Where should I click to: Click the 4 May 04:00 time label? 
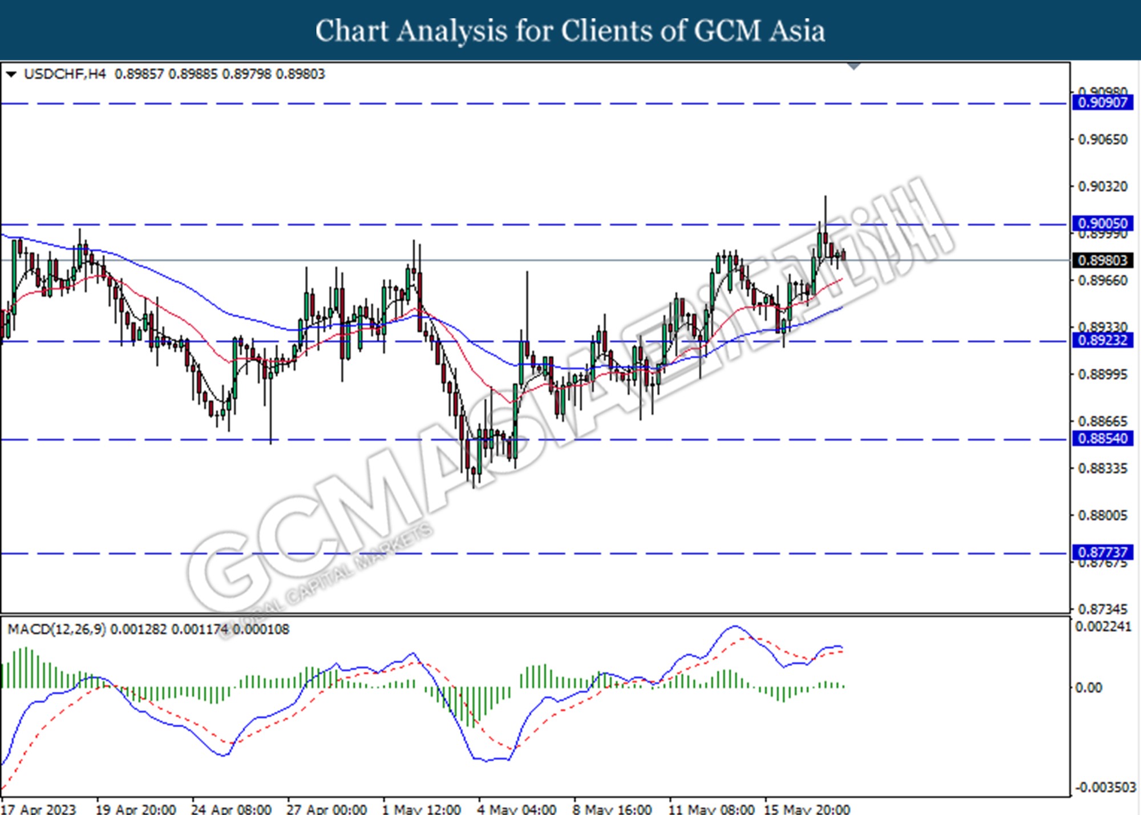pyautogui.click(x=517, y=808)
